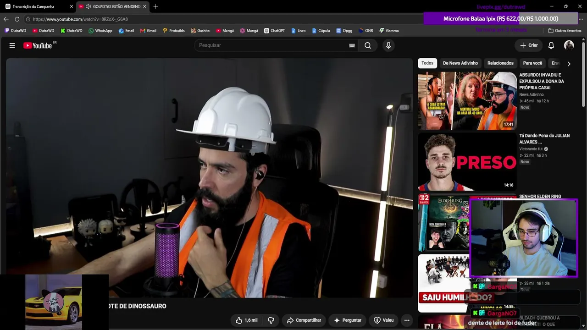Open the Gashita bookmark
587x330 pixels.
click(200, 31)
